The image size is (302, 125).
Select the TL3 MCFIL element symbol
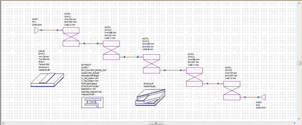tap(151, 64)
